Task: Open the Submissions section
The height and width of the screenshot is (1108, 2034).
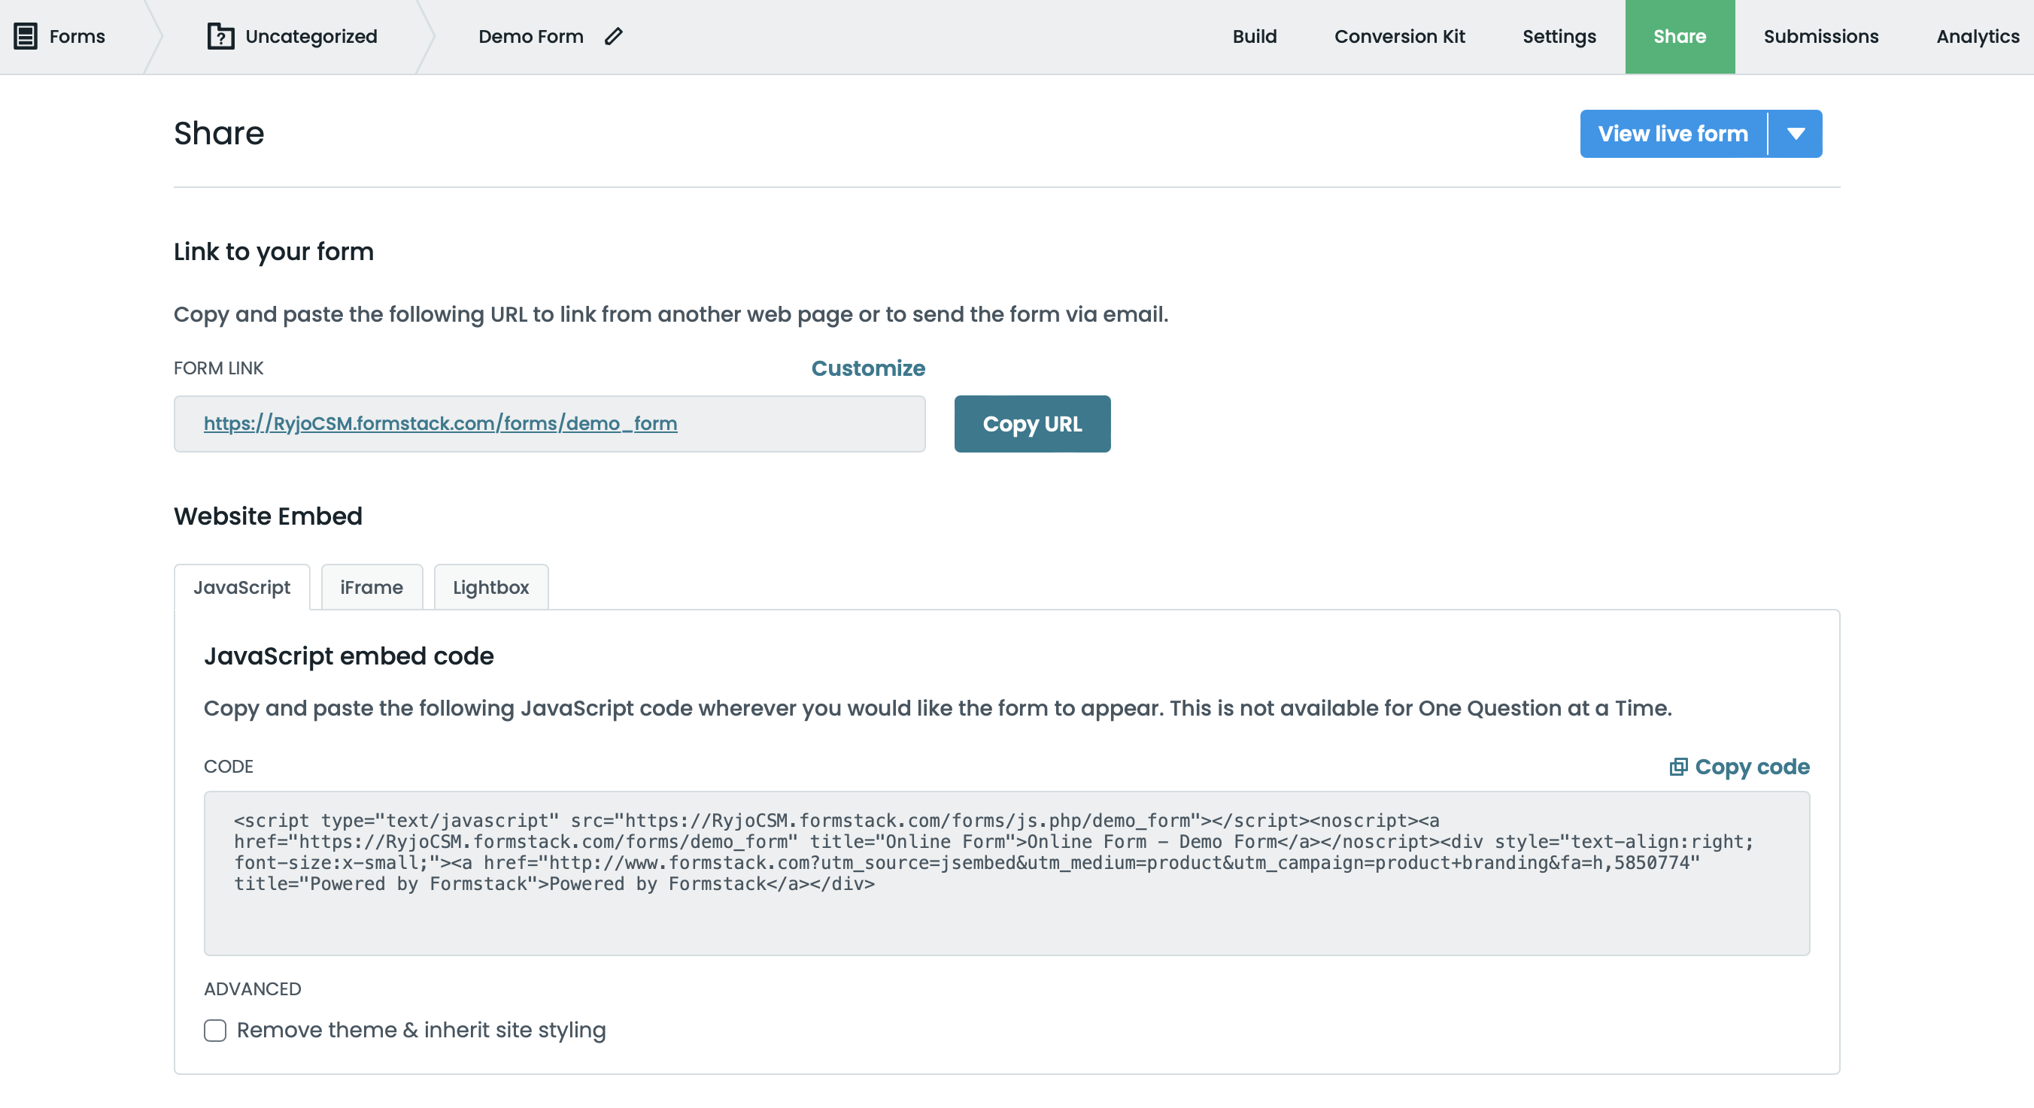Action: pos(1821,35)
